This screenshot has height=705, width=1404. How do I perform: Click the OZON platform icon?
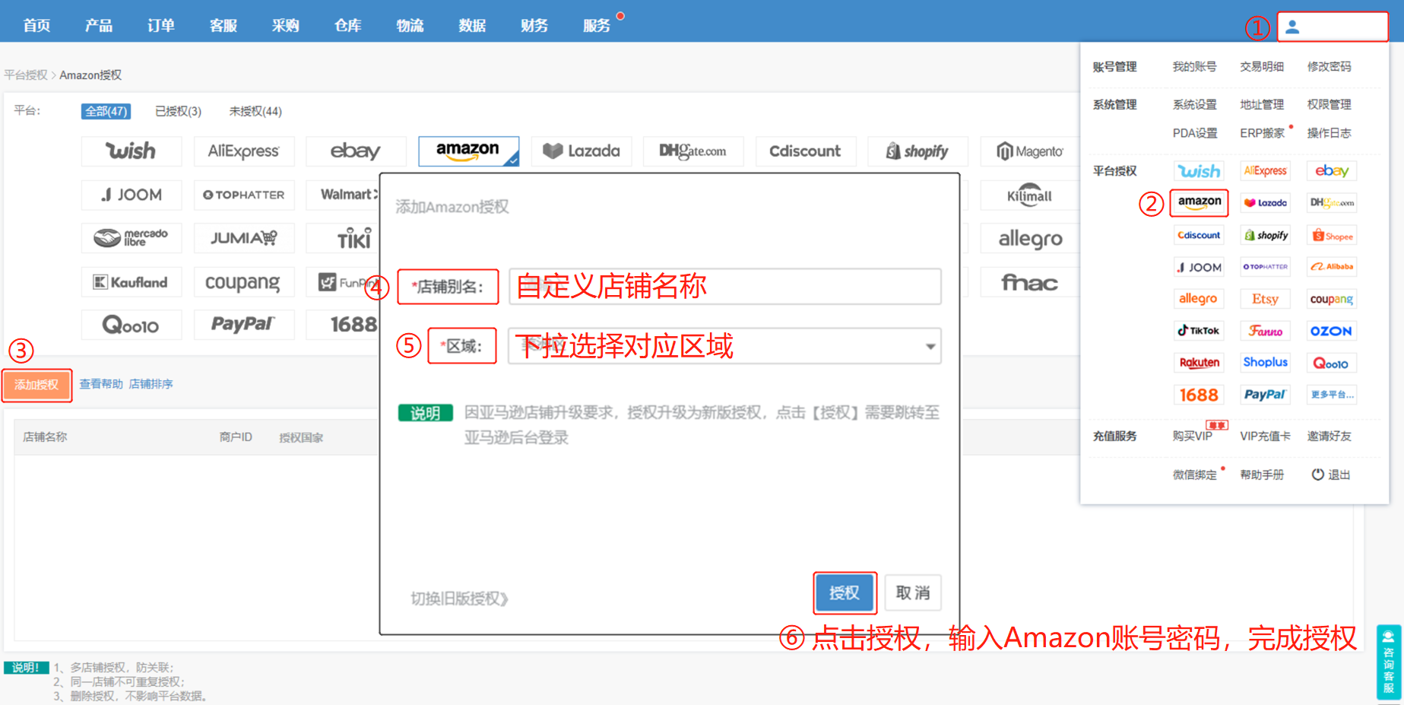click(x=1331, y=330)
